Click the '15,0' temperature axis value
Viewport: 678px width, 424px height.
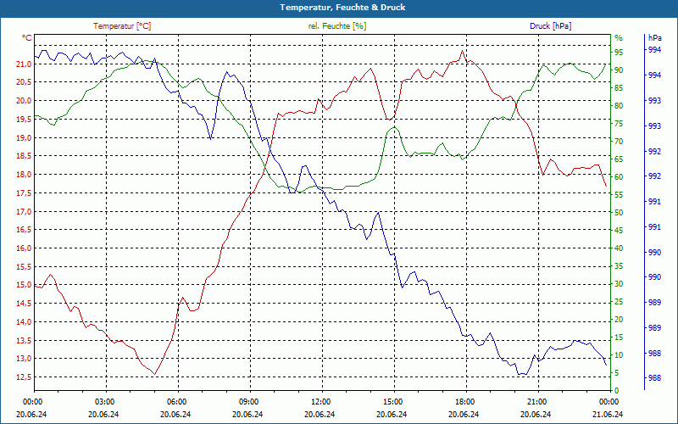(x=24, y=285)
